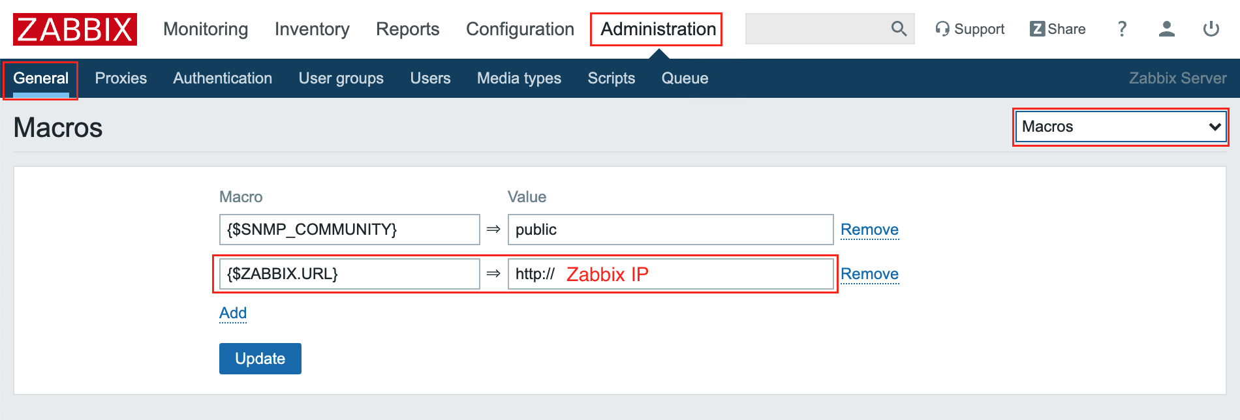The height and width of the screenshot is (420, 1240).
Task: Open the Support headset link
Action: click(x=970, y=29)
